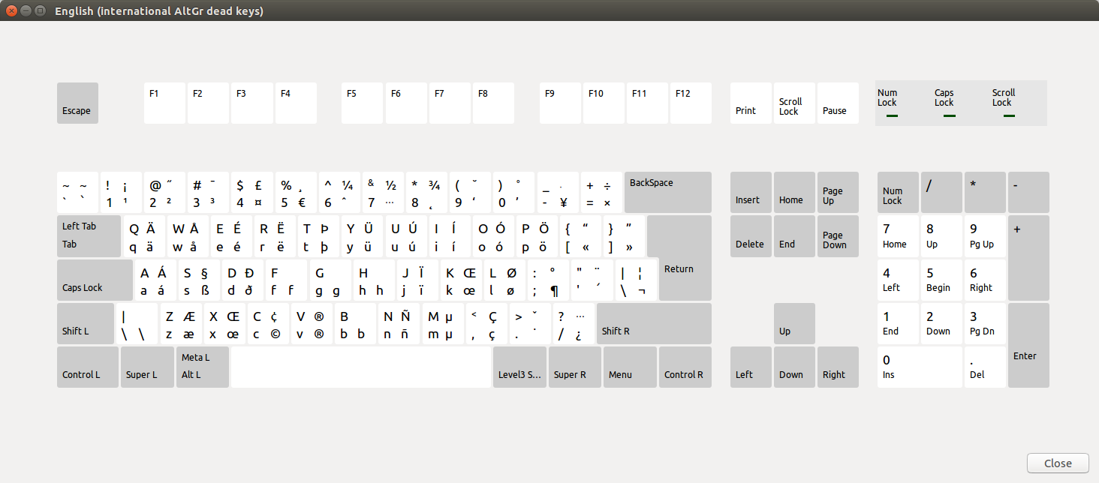Click the numpad plus key
This screenshot has width=1099, height=483.
[1028, 257]
